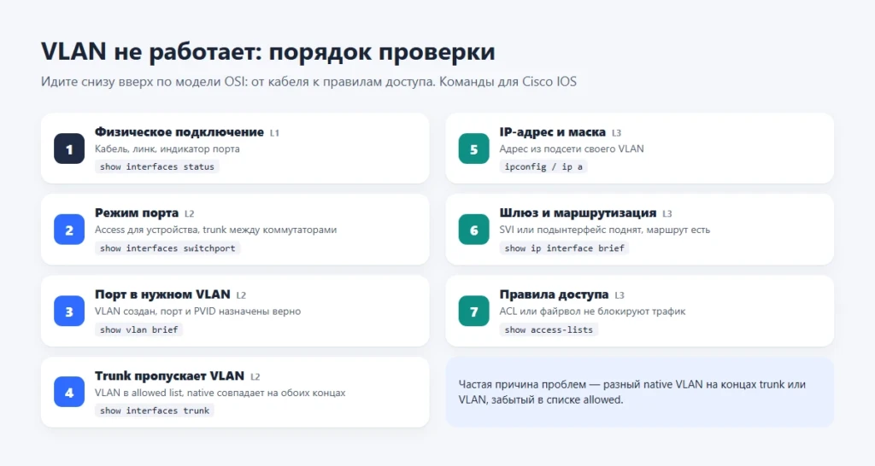Click the command "show access-lists"
This screenshot has width=875, height=466.
[x=549, y=329]
